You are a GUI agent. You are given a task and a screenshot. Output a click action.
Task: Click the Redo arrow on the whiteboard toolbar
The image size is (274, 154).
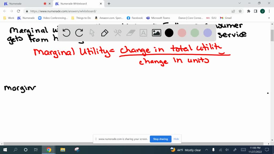tap(79, 33)
